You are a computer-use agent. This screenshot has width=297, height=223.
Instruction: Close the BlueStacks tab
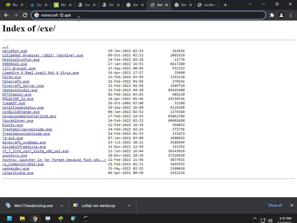coord(22,5)
